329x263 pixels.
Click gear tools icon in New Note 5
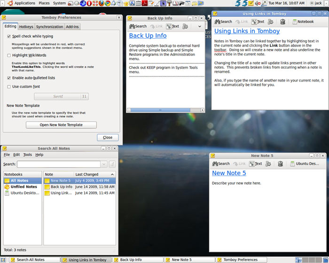268,163
